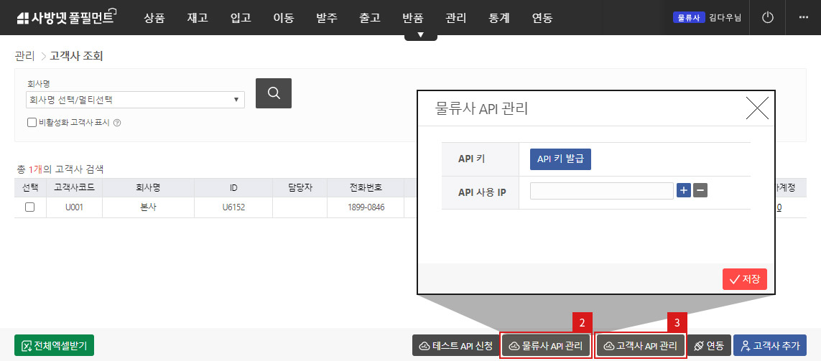This screenshot has height=361, width=821.
Task: Open the three-dot more menu
Action: pos(803,17)
